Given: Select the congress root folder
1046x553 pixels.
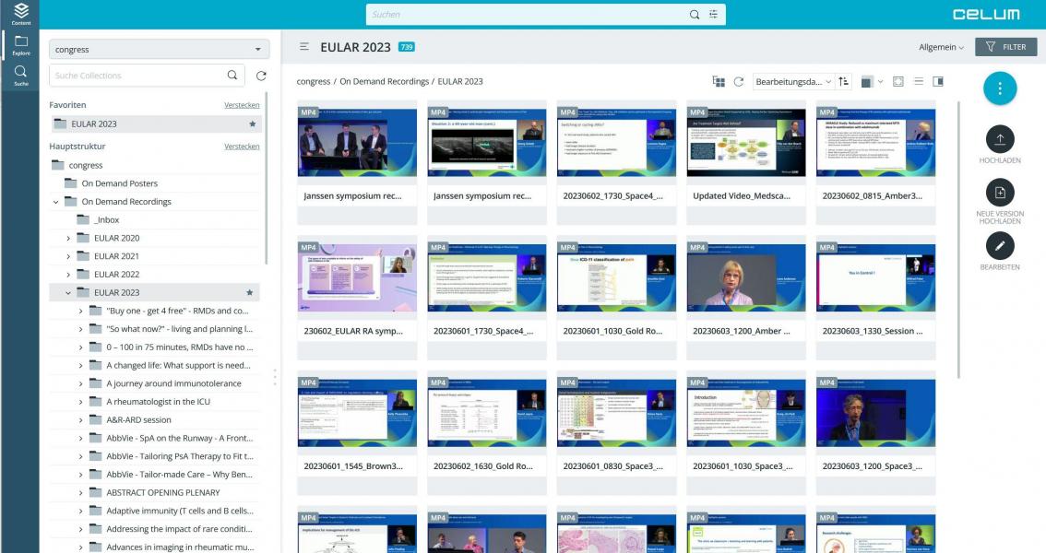Looking at the screenshot, I should pos(86,165).
